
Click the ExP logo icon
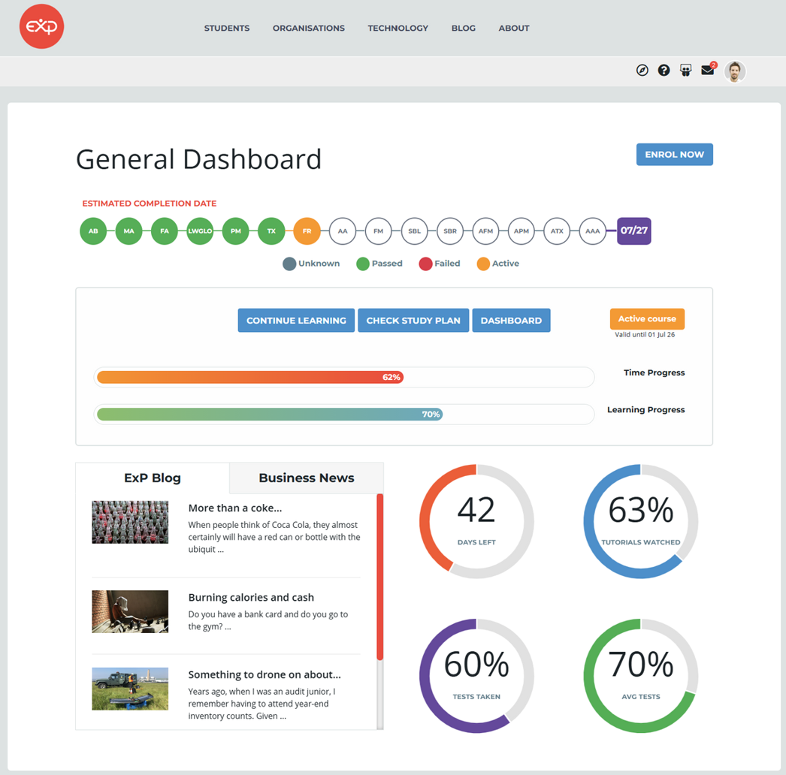pyautogui.click(x=41, y=27)
